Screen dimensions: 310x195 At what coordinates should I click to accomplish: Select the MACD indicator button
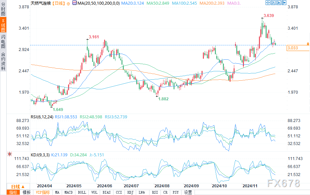click(68, 192)
